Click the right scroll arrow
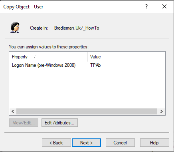 point(162,111)
